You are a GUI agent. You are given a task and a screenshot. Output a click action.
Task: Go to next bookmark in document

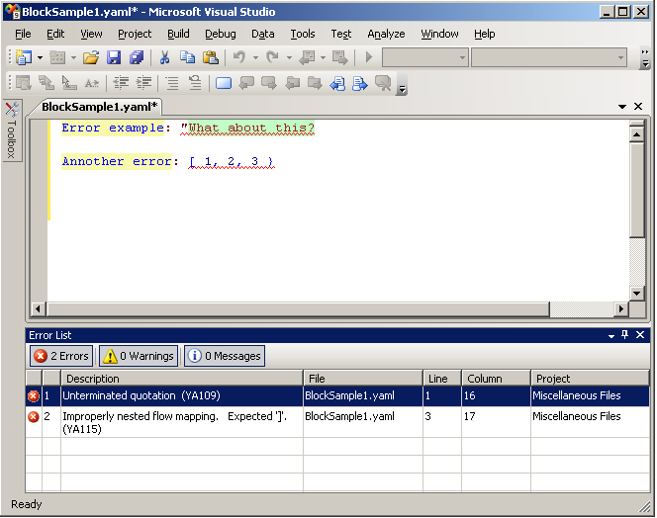click(x=360, y=83)
